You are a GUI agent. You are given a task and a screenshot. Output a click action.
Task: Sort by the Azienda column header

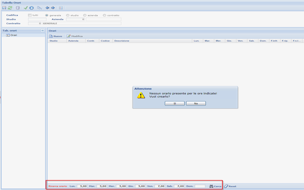76,41
